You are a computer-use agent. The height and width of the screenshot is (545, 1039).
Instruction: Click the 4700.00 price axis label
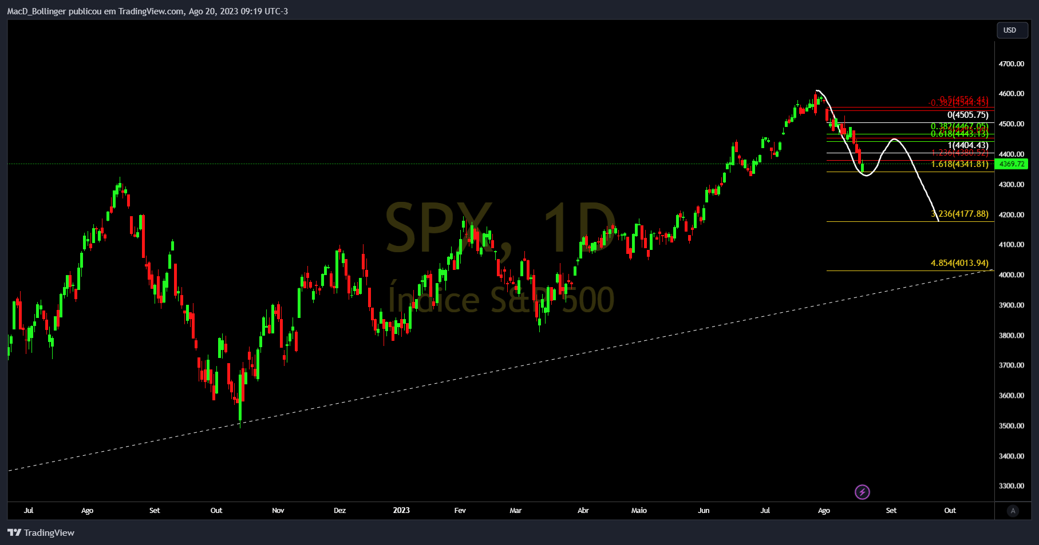1012,63
